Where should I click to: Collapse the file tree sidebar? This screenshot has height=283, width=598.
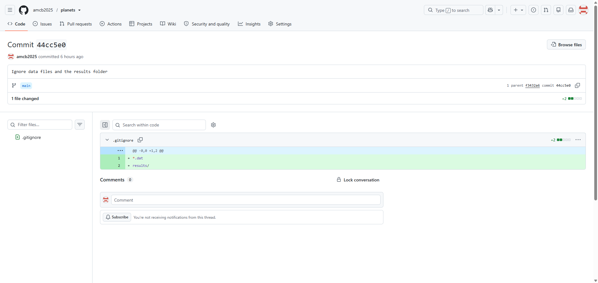[105, 125]
